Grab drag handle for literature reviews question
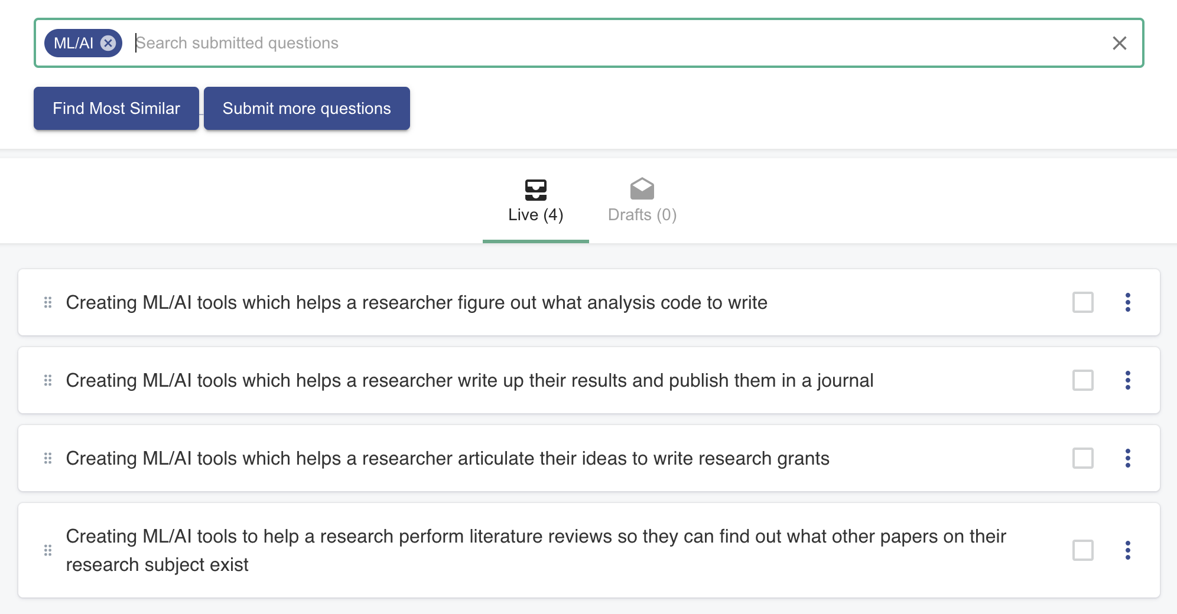 tap(48, 550)
